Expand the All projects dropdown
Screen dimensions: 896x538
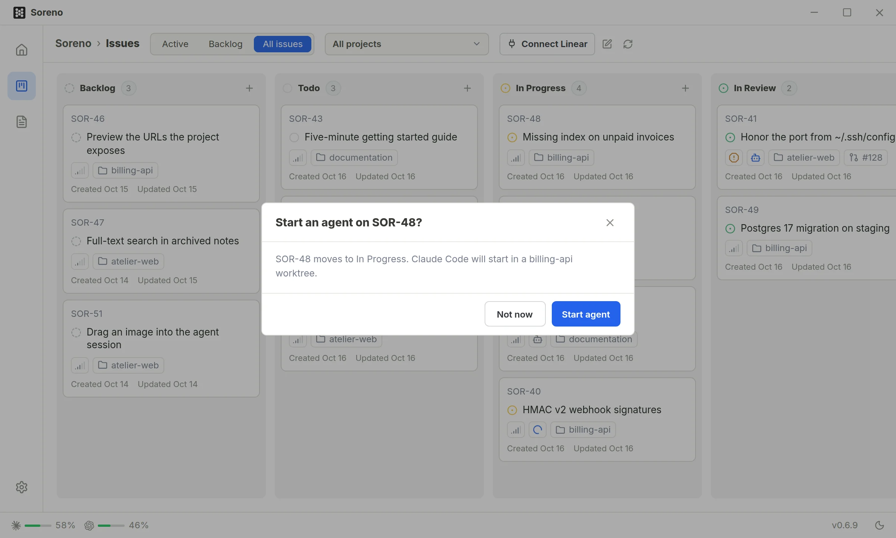click(x=407, y=44)
